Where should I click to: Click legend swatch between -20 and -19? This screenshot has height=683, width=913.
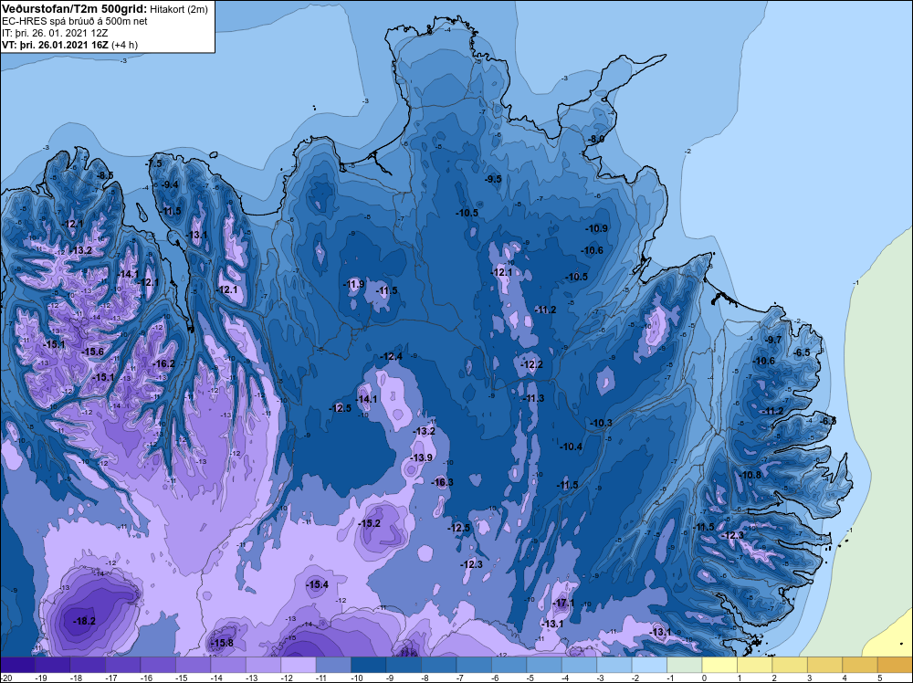tap(17, 665)
